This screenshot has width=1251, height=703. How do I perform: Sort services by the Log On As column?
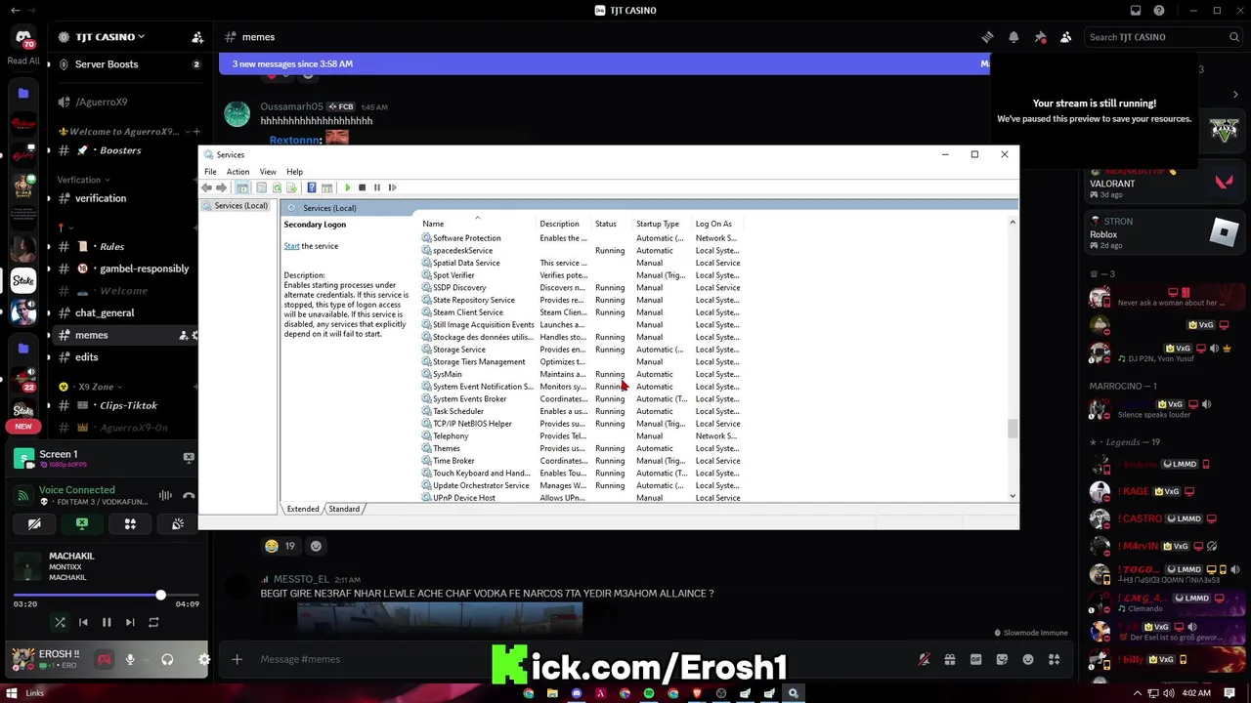pos(718,224)
